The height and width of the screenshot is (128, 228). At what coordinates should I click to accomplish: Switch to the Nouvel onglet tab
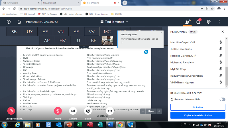[x=60, y=3]
